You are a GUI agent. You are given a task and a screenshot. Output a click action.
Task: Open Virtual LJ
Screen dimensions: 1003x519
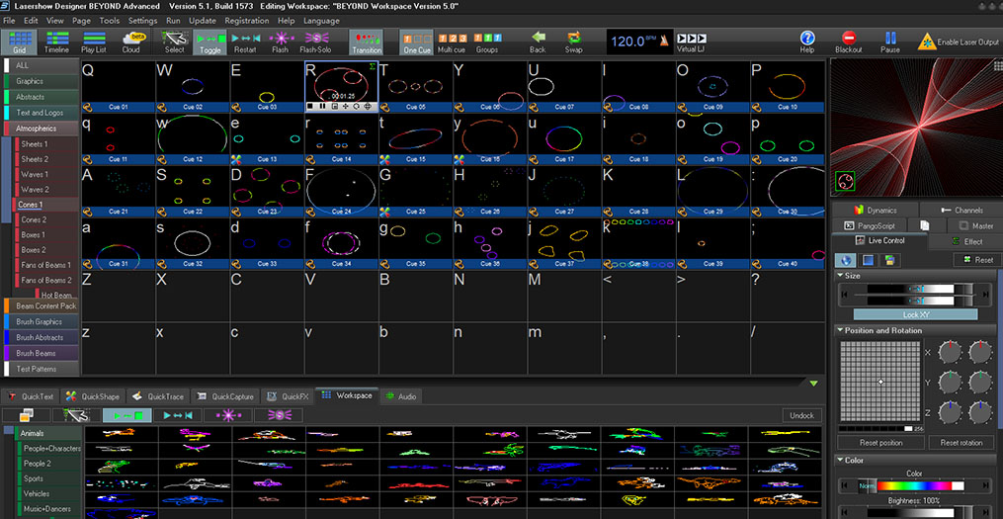click(x=691, y=42)
